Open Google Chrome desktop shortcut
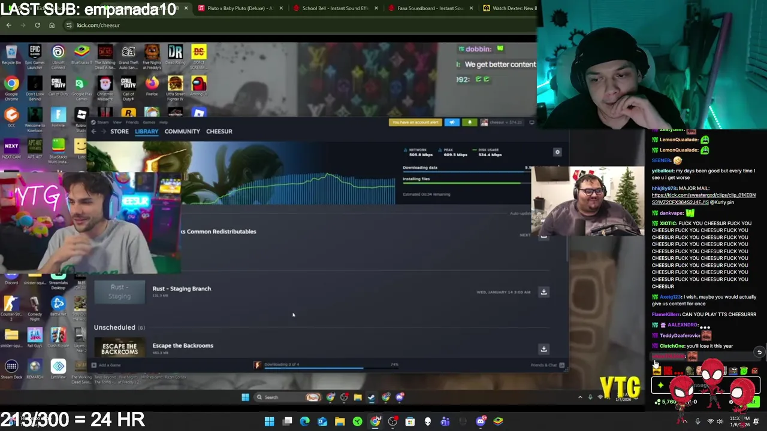The width and height of the screenshot is (767, 431). coord(11,86)
